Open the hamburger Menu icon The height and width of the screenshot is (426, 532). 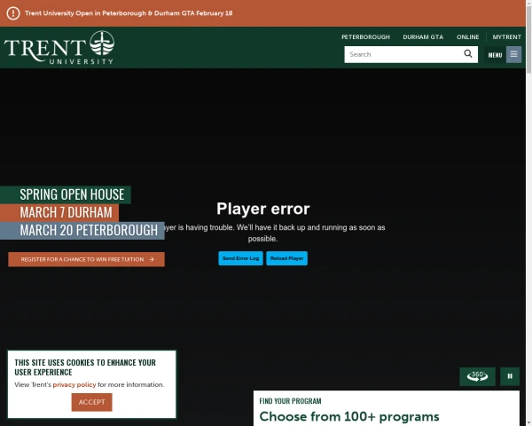pos(513,54)
